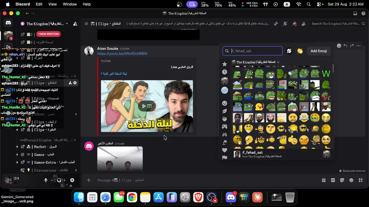Change skin tone with clapping hands
The width and height of the screenshot is (369, 207).
(300, 51)
